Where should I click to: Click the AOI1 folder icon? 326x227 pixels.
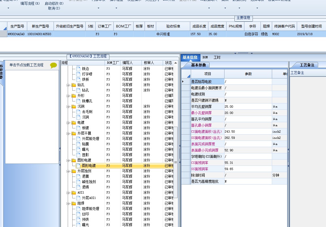click(74, 193)
